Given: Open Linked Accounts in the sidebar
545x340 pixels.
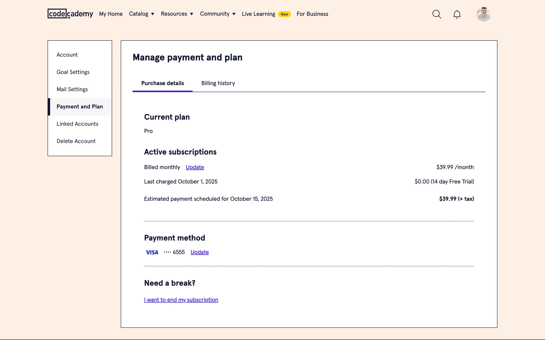Looking at the screenshot, I should [x=77, y=124].
